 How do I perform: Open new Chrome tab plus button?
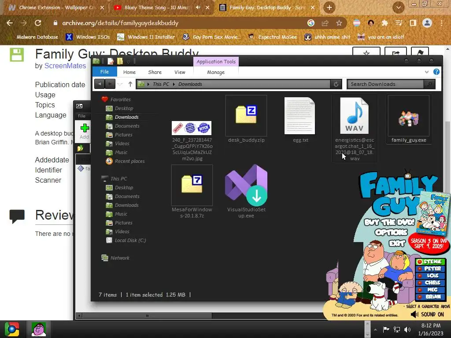[x=329, y=7]
